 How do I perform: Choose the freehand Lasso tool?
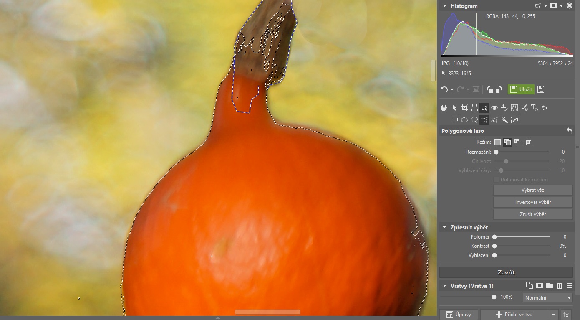click(474, 120)
